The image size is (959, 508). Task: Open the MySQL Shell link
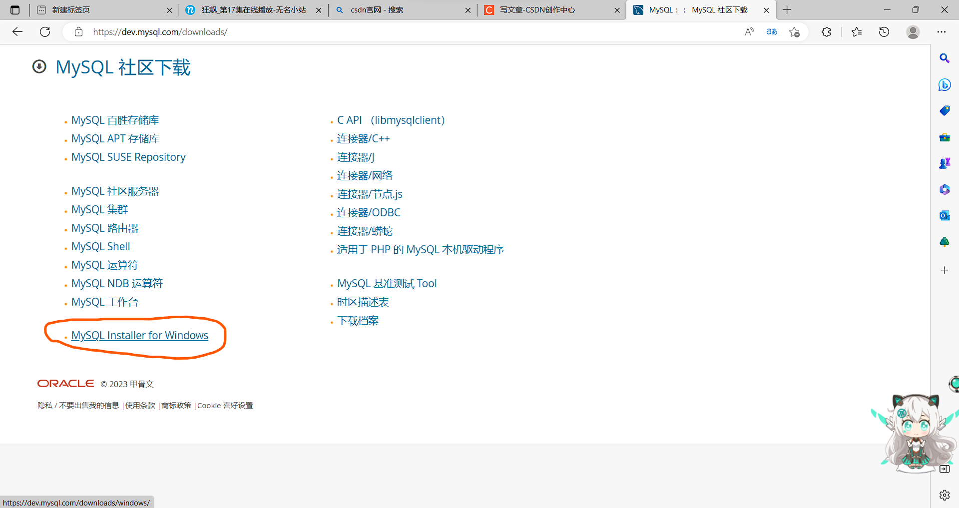tap(100, 247)
